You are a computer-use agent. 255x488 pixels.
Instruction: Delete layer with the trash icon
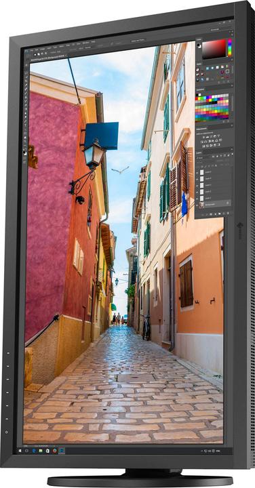click(x=228, y=213)
